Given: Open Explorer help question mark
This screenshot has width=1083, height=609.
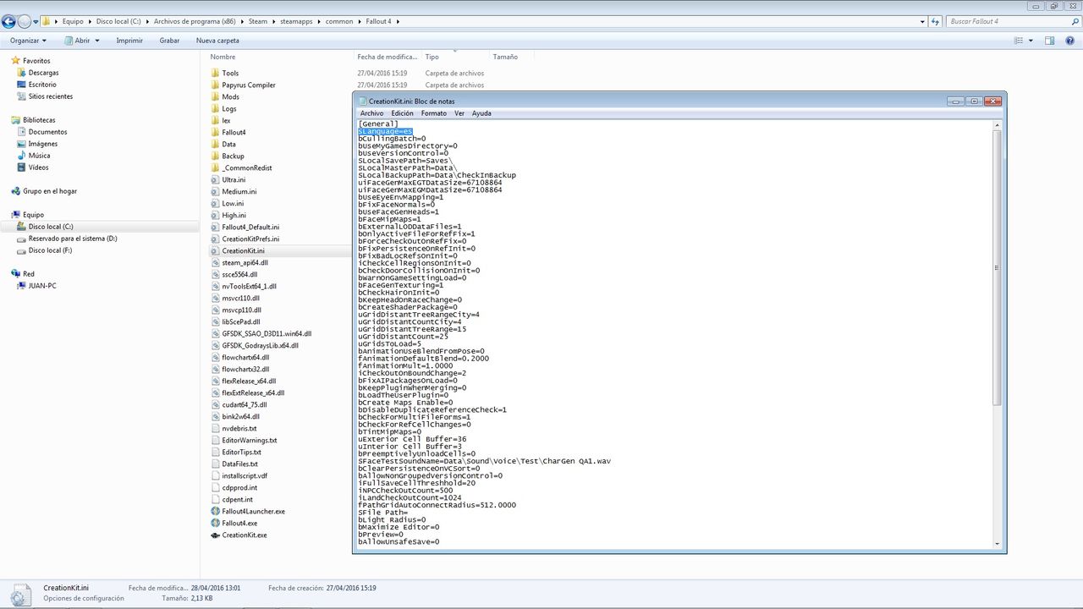Looking at the screenshot, I should (x=1070, y=40).
